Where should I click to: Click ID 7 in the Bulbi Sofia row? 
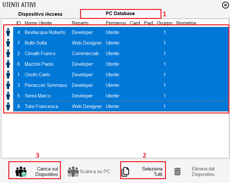[x=19, y=43]
